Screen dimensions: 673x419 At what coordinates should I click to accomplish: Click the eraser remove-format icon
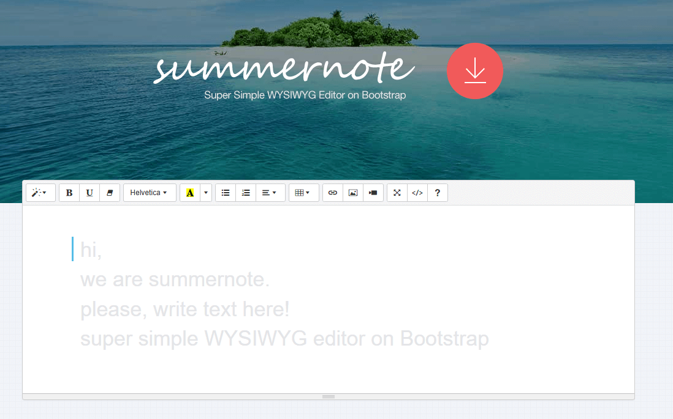click(110, 193)
